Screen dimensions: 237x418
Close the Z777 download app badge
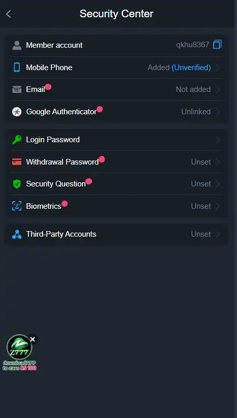(33, 339)
